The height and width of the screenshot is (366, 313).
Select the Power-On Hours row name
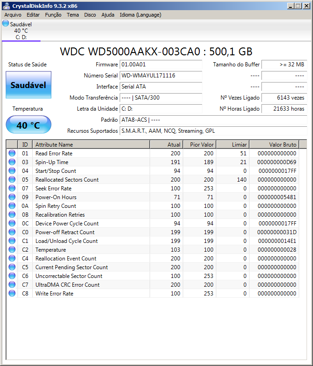(56, 197)
